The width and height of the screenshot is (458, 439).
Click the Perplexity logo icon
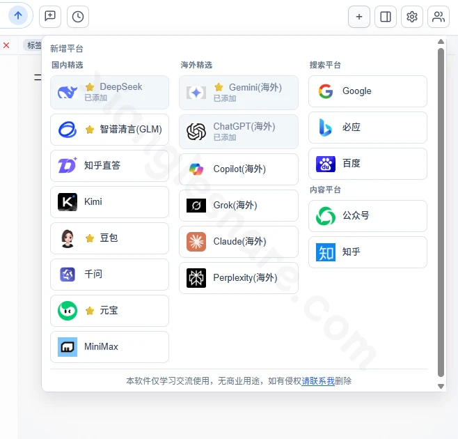(196, 278)
